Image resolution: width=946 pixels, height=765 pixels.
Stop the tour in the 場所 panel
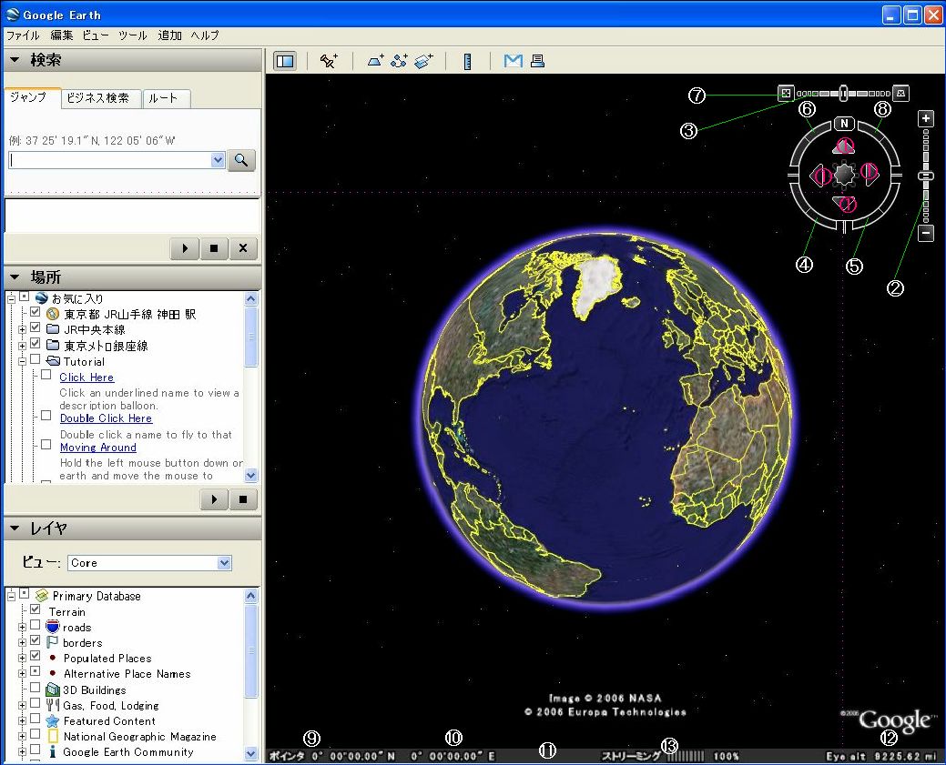[x=243, y=499]
